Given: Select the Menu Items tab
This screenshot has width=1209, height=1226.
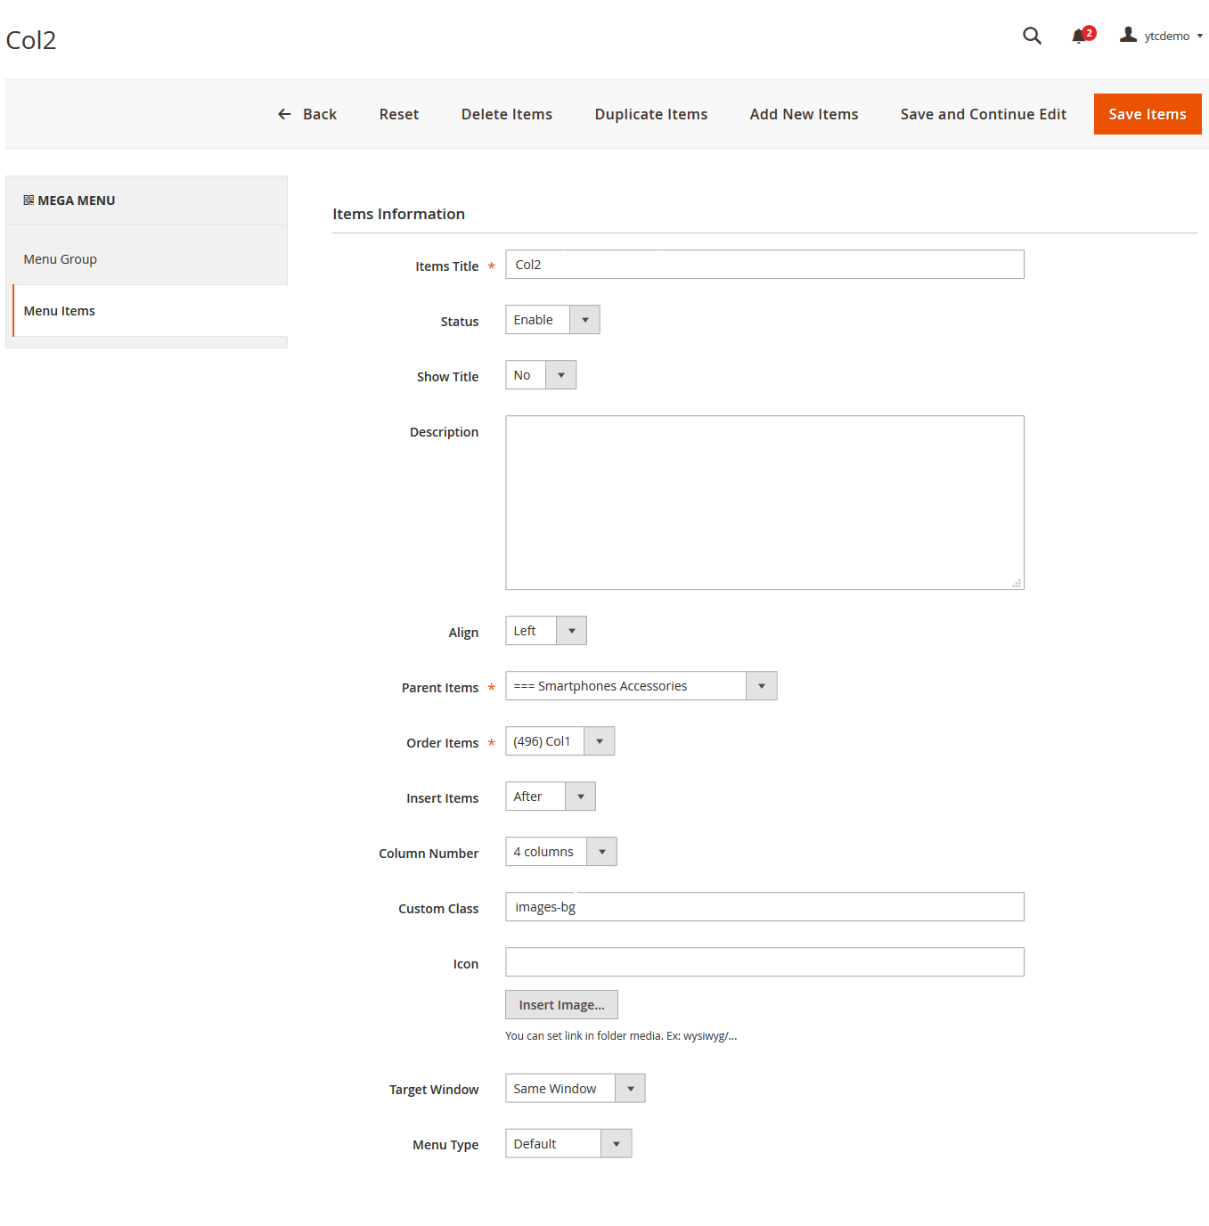Looking at the screenshot, I should 150,311.
